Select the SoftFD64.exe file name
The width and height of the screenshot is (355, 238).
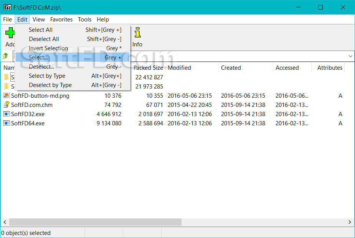click(28, 123)
